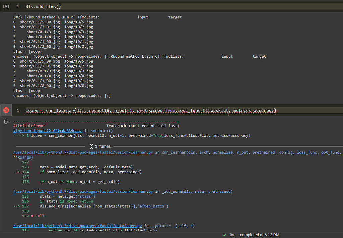The height and width of the screenshot is (238, 343).
Task: Click the completed at 6:12 PM status text
Action: pos(259,235)
